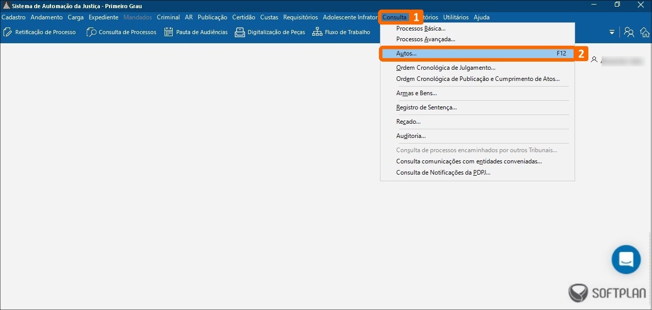652x310 pixels.
Task: Open the Carga menu
Action: coord(75,17)
